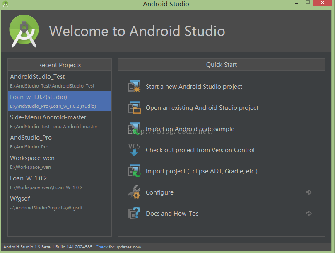Select Import project (Eclipse ADT, Gradle, etc.)

[202, 171]
